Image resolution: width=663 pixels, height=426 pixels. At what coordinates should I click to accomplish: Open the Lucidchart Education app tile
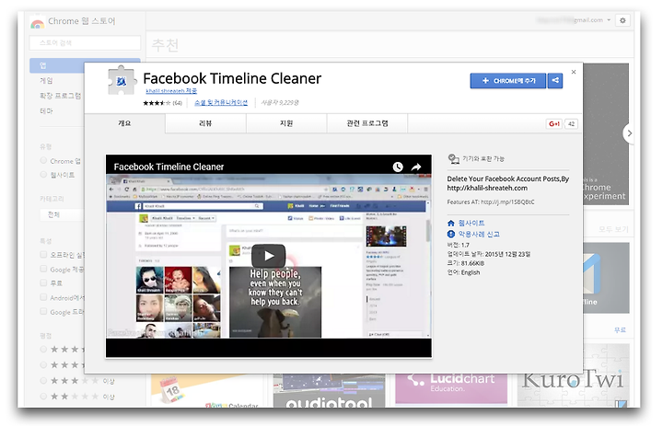tap(451, 389)
